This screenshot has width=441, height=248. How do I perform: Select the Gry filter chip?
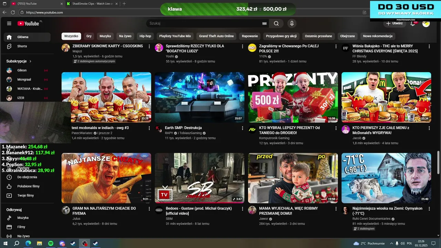[x=89, y=36]
